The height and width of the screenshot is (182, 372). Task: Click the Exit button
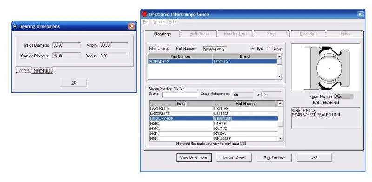(x=314, y=157)
